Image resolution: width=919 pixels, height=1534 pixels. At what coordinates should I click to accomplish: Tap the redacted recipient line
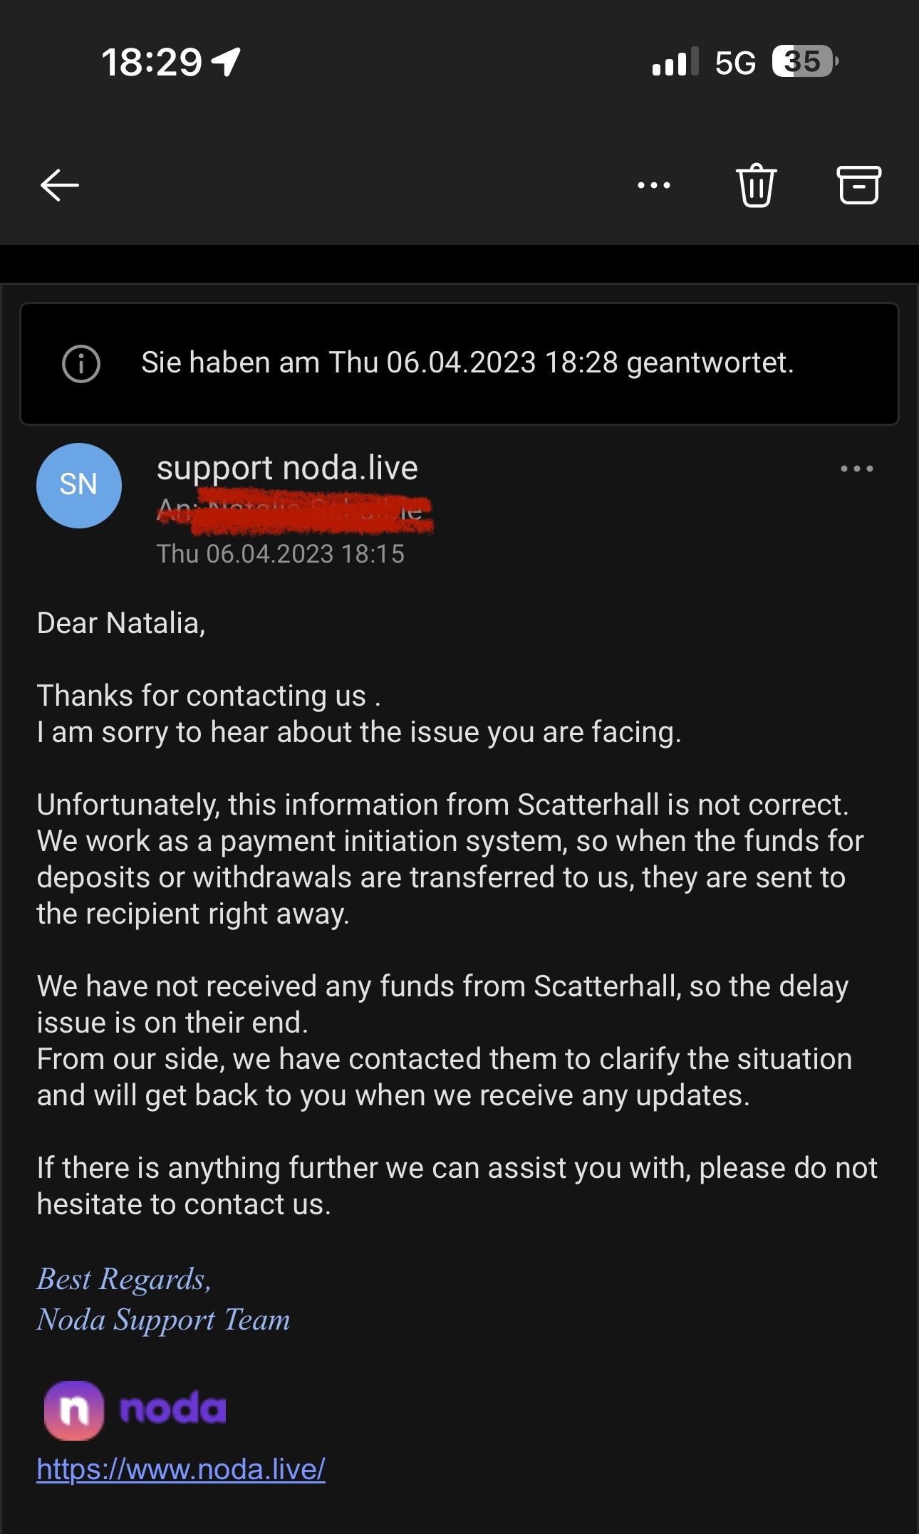(x=295, y=511)
